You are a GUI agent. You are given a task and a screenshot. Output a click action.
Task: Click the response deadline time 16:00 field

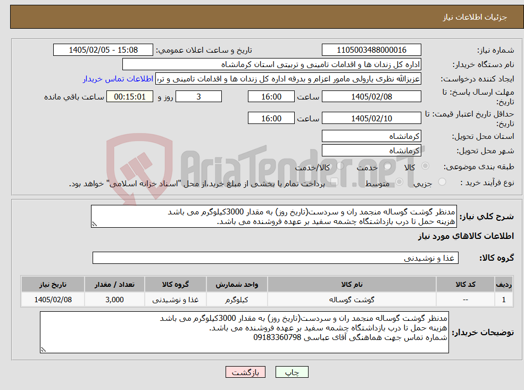click(x=271, y=97)
